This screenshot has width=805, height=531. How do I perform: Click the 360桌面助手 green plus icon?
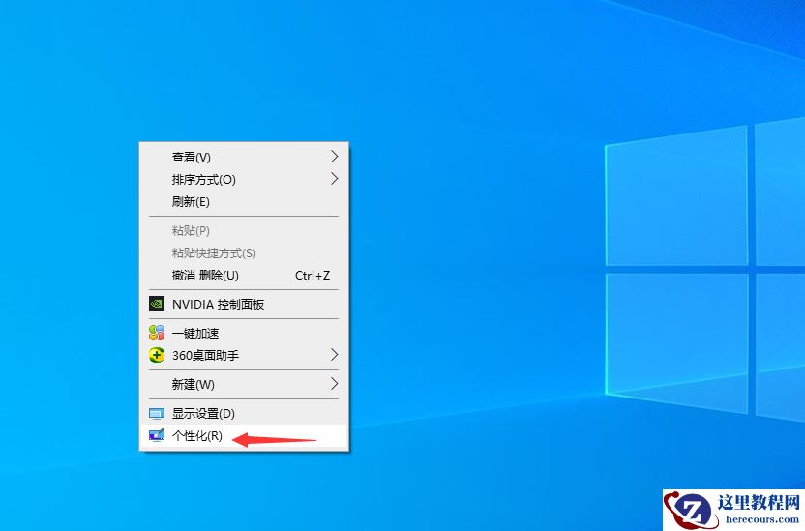coord(157,355)
